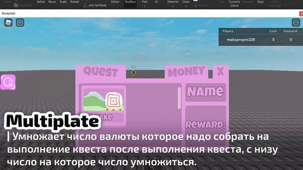Open the chat icon
This screenshot has width=303, height=170.
(20, 23)
